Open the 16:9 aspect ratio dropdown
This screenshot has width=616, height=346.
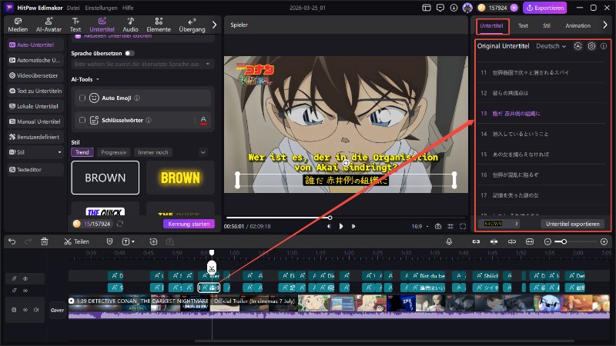pos(420,227)
